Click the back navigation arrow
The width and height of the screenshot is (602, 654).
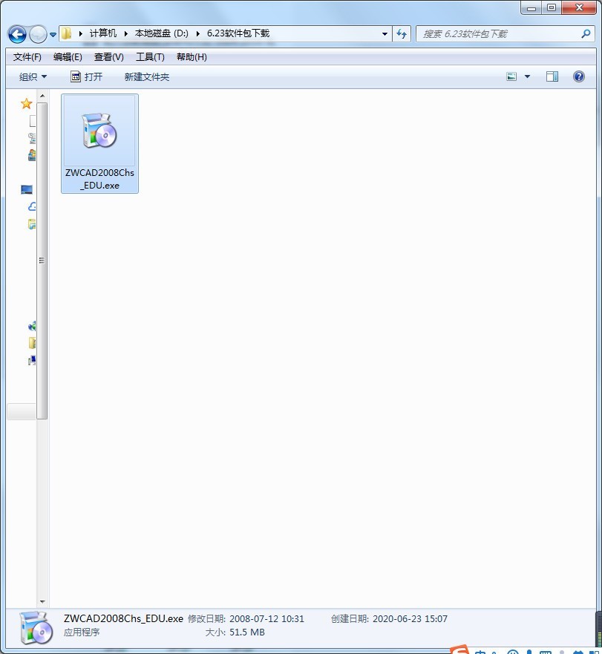16,33
